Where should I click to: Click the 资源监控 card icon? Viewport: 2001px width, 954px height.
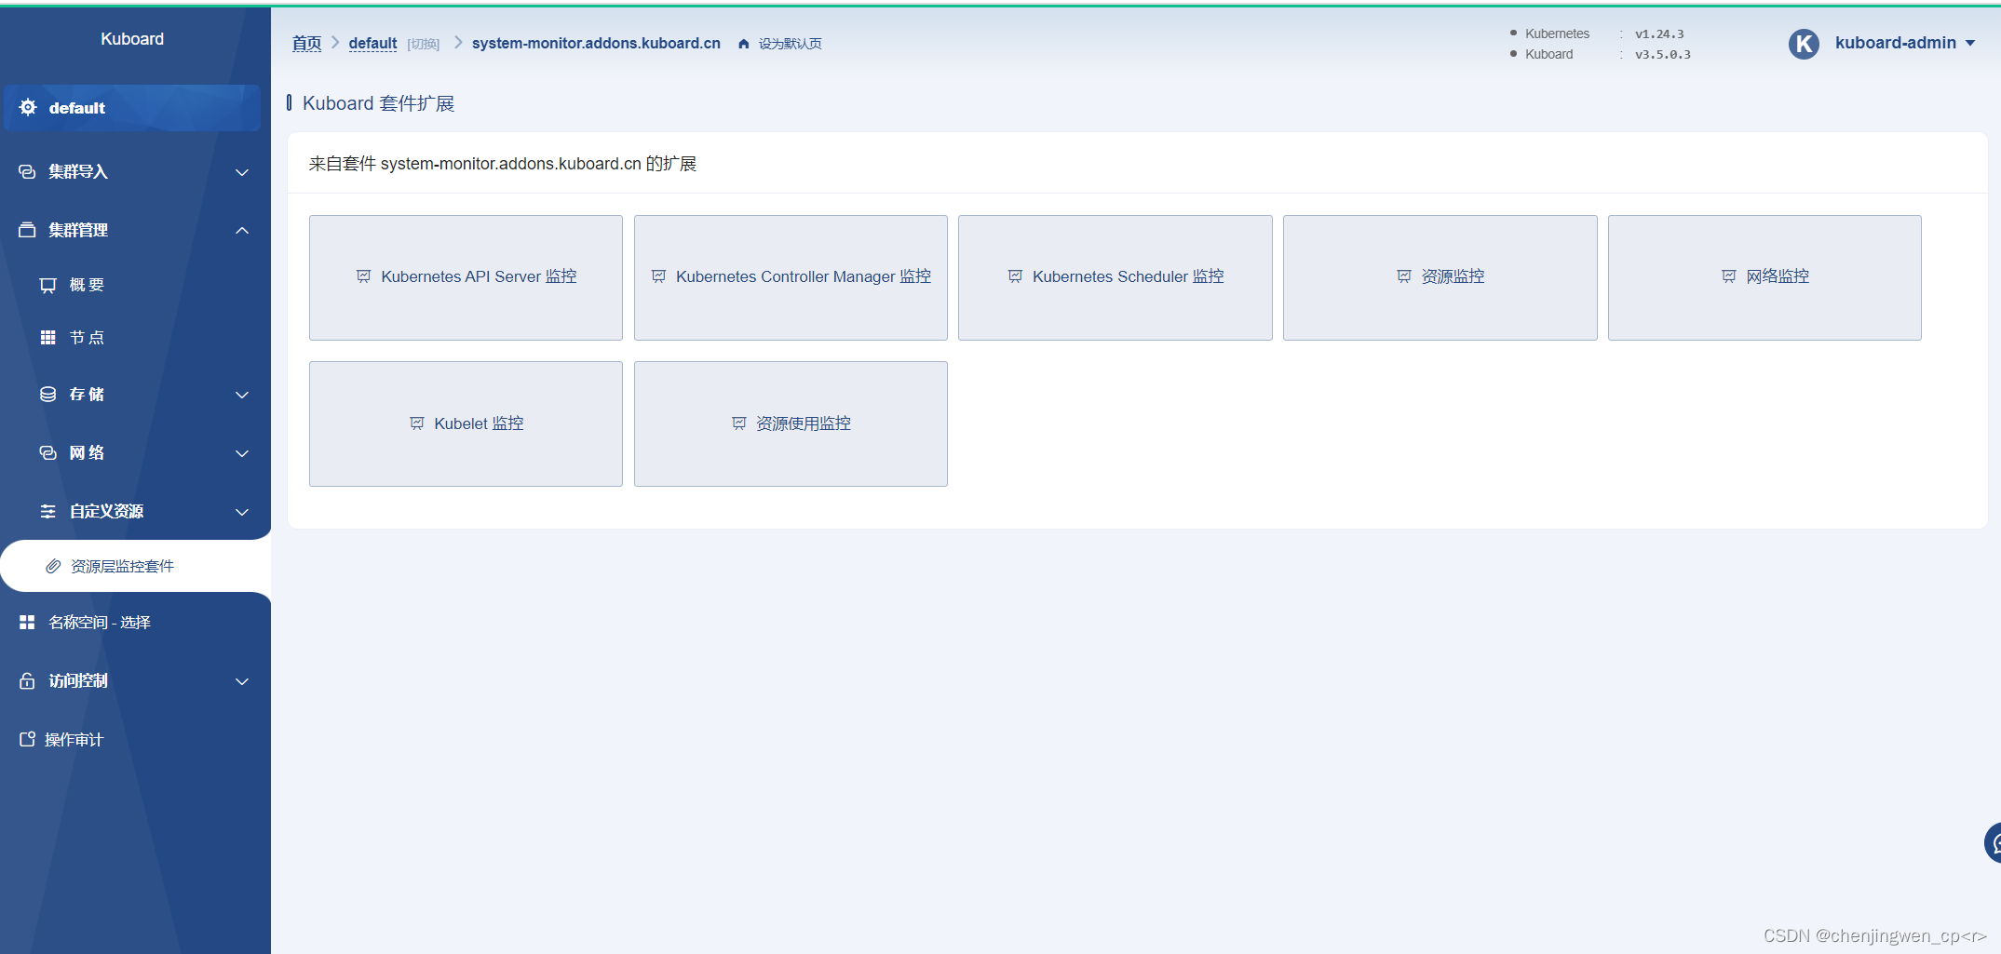coord(1404,276)
